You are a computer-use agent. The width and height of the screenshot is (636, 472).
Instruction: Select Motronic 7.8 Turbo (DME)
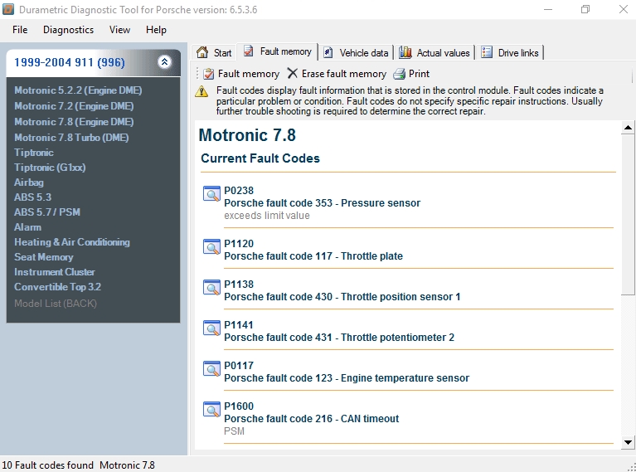pos(71,138)
